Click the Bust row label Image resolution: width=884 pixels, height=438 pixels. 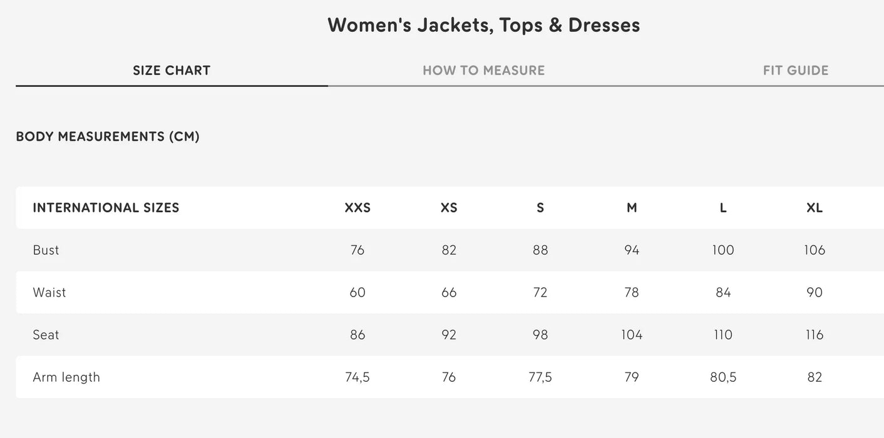click(x=46, y=250)
